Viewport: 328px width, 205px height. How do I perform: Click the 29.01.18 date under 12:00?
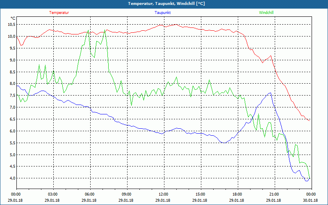164,200
